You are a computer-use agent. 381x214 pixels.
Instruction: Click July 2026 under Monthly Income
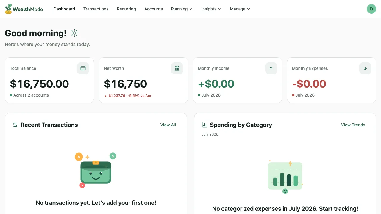211,95
